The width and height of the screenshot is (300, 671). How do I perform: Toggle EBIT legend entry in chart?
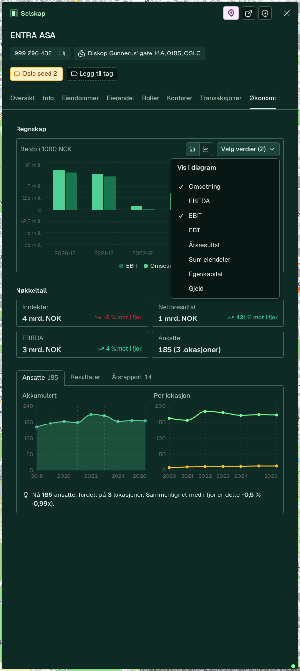coord(129,266)
